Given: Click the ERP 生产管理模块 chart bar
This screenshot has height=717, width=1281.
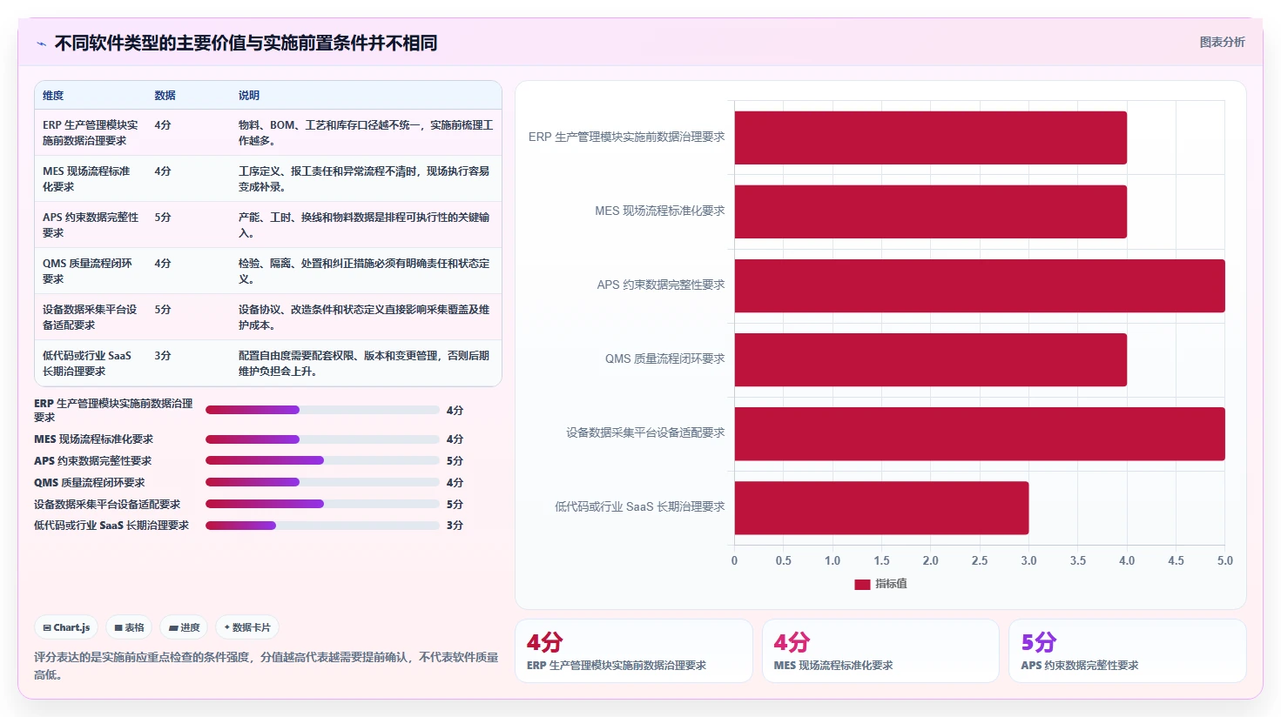Looking at the screenshot, I should tap(931, 137).
